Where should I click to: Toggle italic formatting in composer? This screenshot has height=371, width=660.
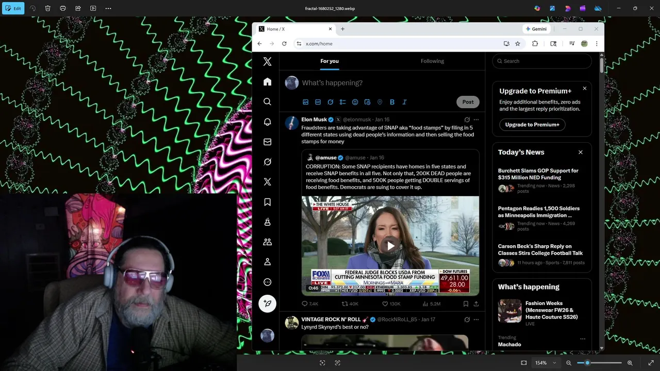404,102
